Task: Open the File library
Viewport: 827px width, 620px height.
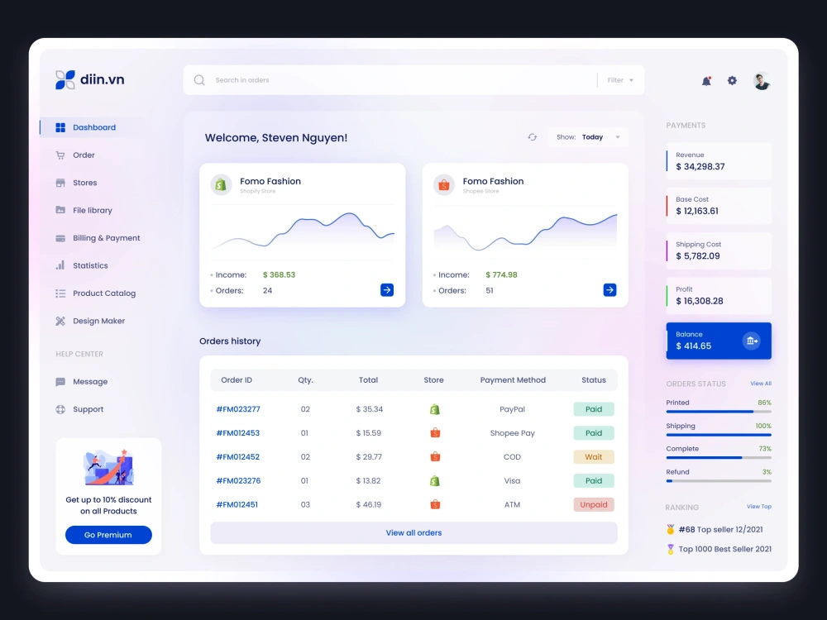Action: coord(91,210)
